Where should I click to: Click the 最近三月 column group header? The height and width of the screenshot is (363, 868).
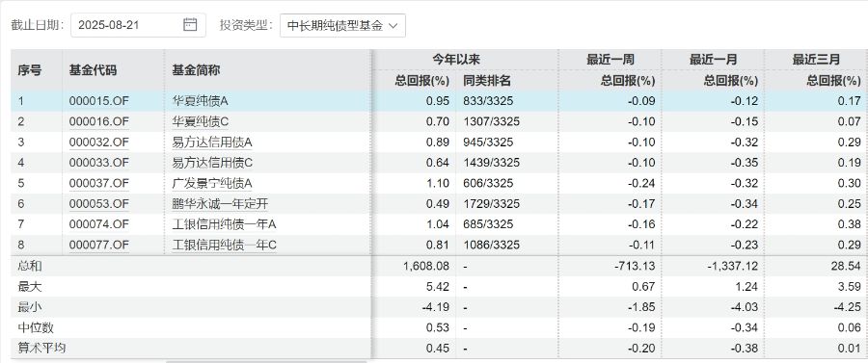[x=816, y=60]
